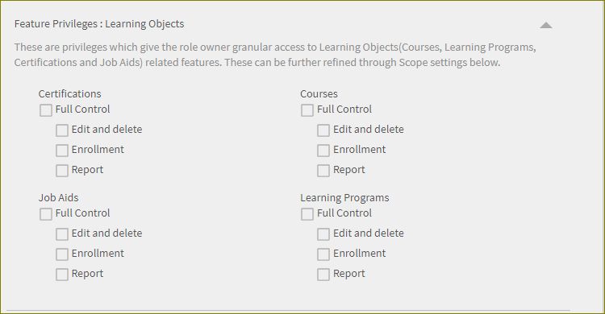Collapse the Feature Privileges Learning Objects section
This screenshot has width=605, height=314.
[x=545, y=26]
